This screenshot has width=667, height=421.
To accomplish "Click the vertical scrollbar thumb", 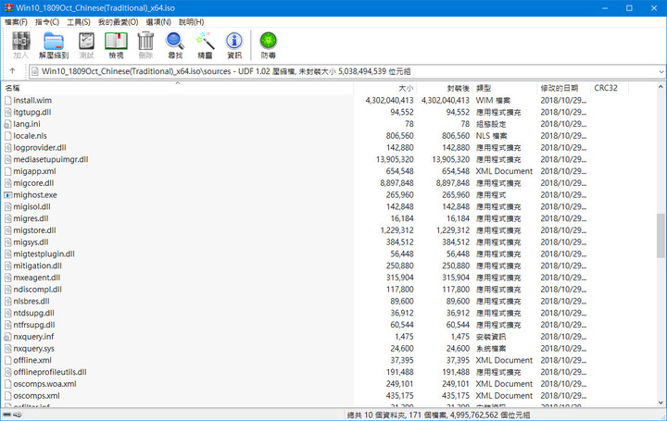I will [661, 235].
